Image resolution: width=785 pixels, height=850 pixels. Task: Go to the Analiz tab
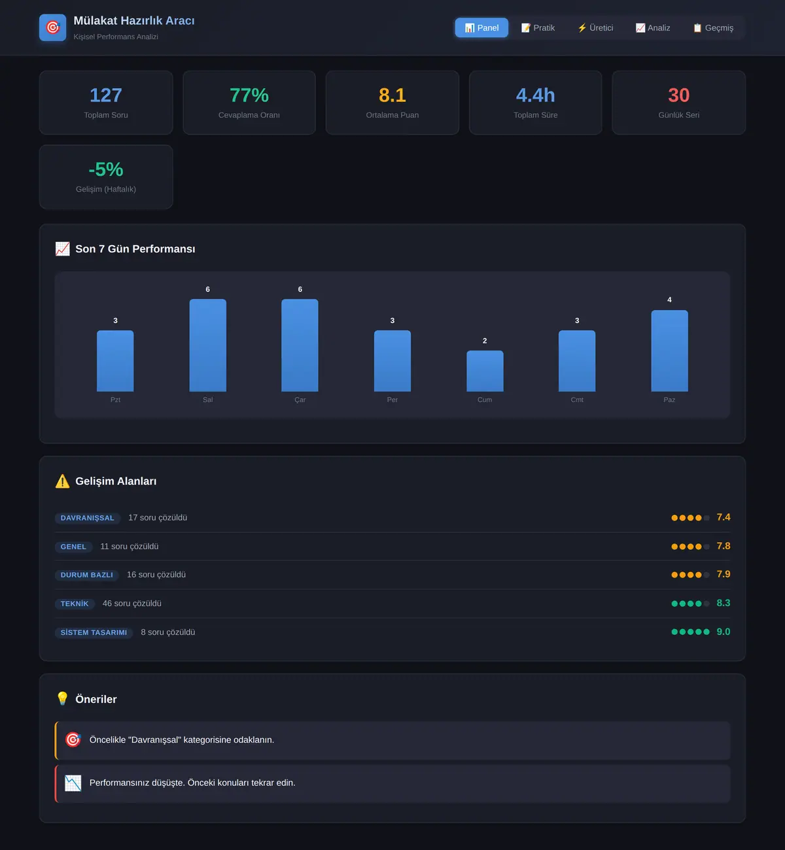[x=653, y=27]
